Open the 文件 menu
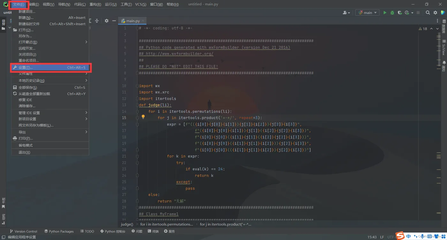 [19, 4]
